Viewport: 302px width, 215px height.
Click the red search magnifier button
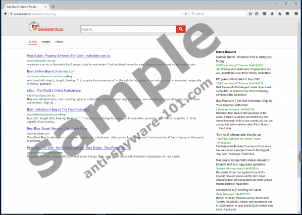pos(181,29)
